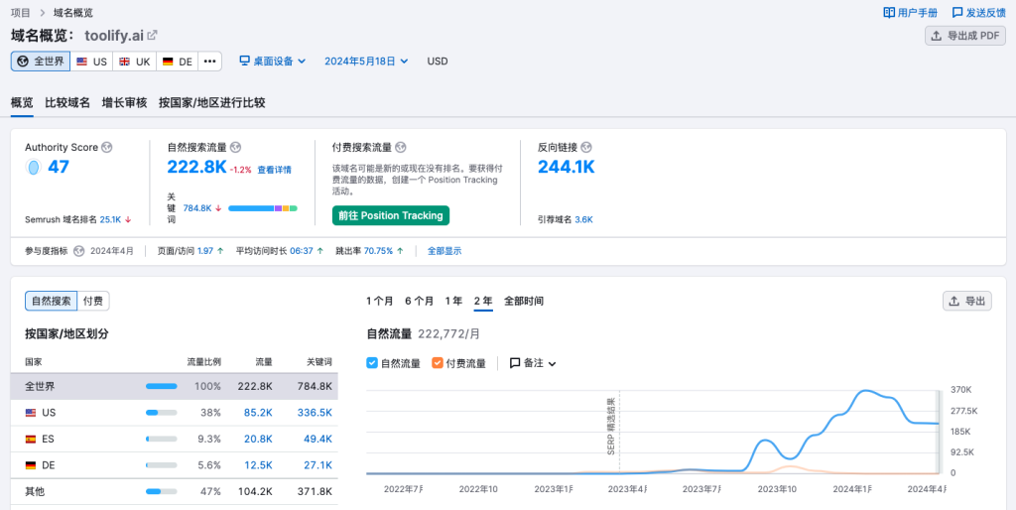
Task: Click US traffic value 85.2K
Action: 258,412
